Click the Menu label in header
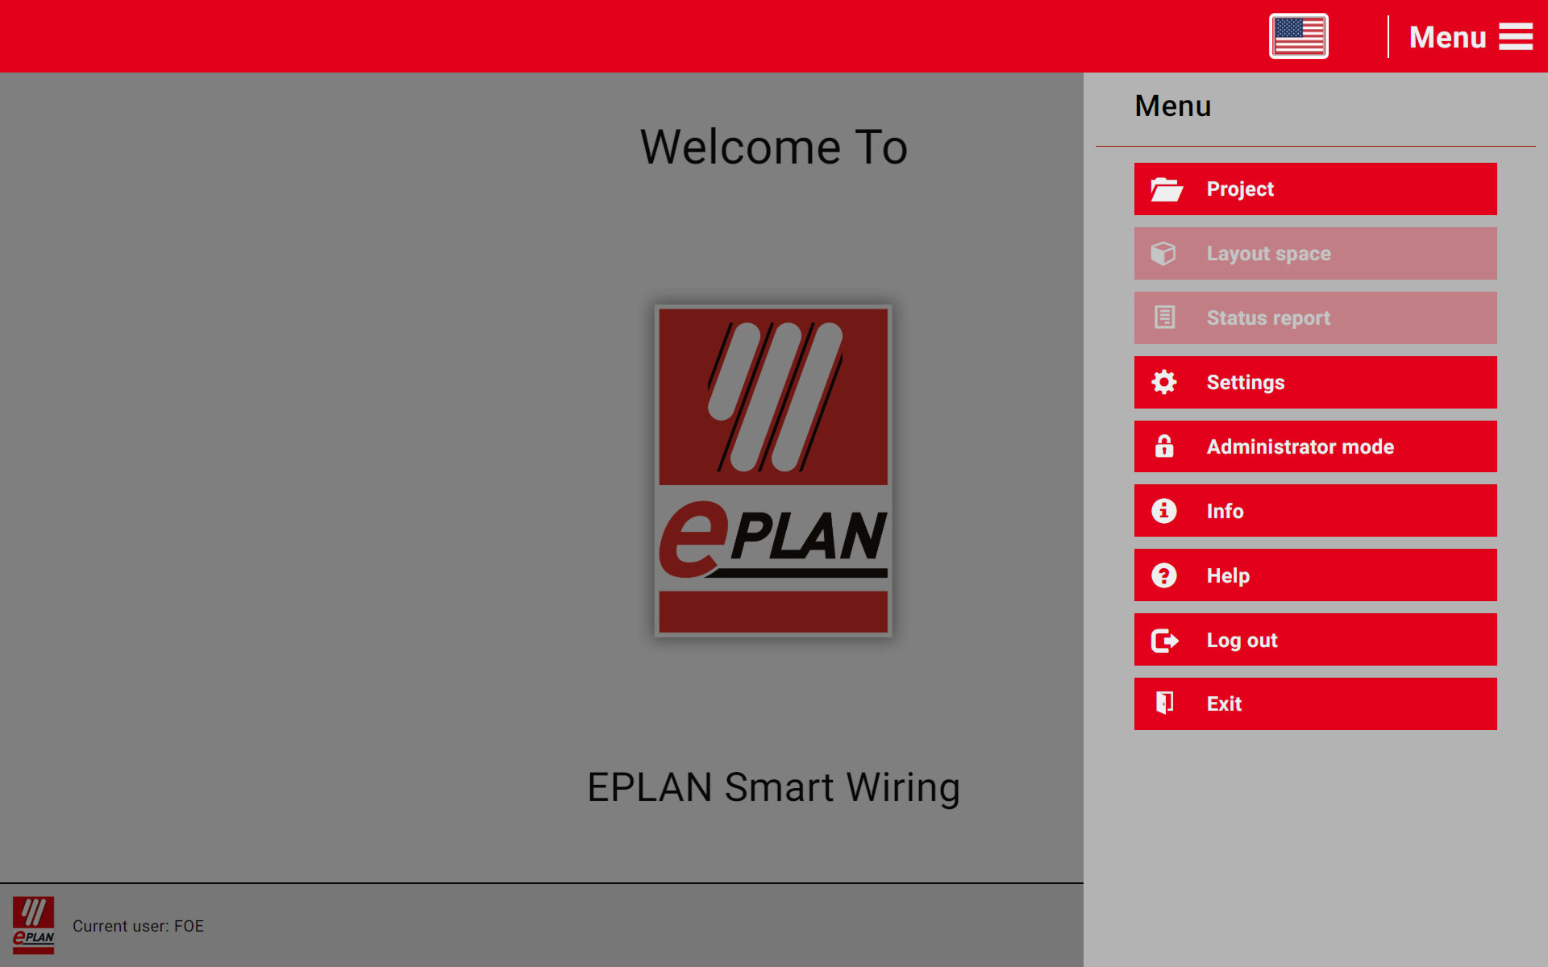This screenshot has height=967, width=1548. [x=1446, y=37]
